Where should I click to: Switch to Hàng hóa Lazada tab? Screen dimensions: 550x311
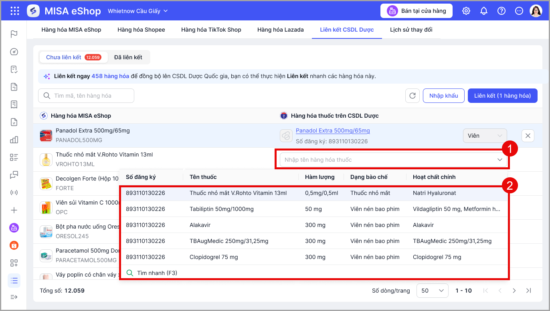pyautogui.click(x=281, y=30)
